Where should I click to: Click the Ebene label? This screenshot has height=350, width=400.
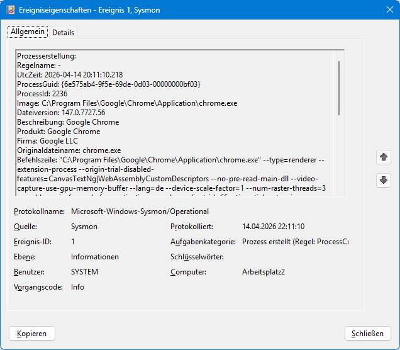tap(25, 257)
